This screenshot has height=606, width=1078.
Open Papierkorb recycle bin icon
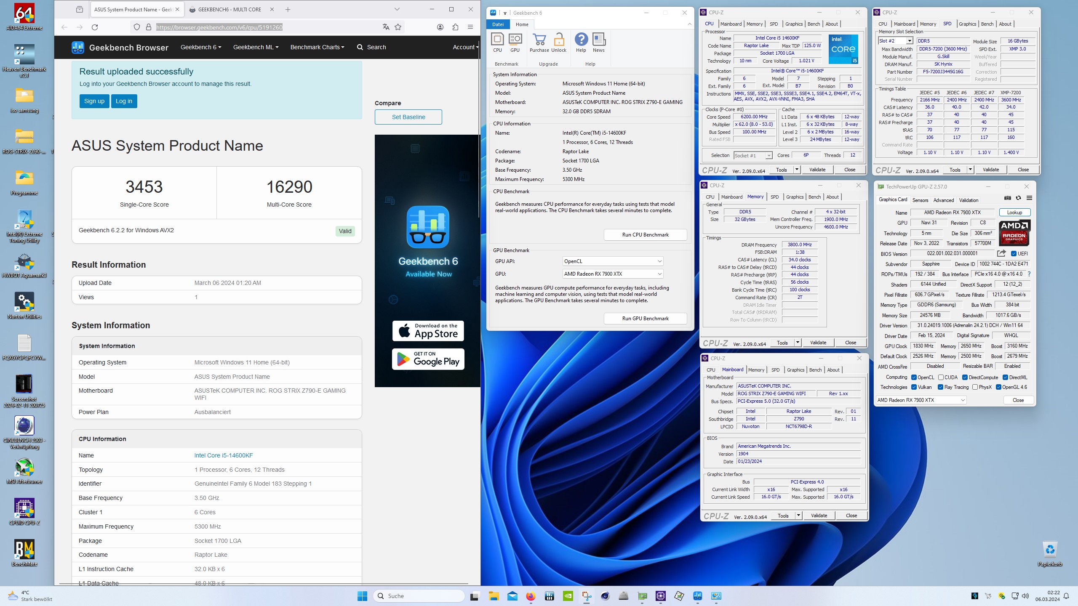1050,553
